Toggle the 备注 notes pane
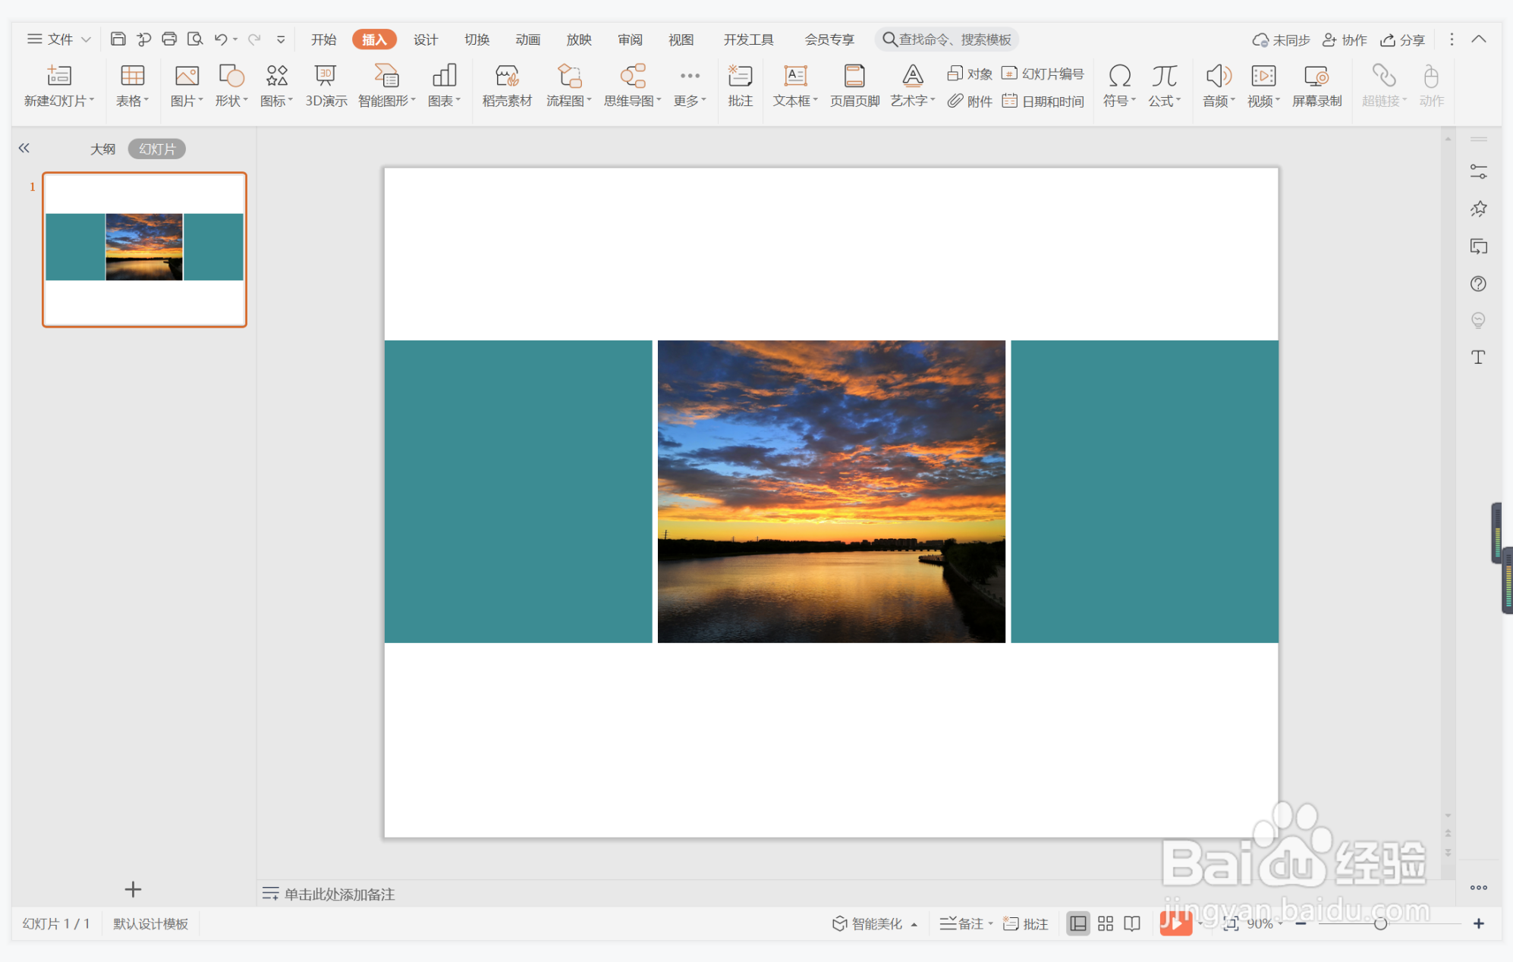The height and width of the screenshot is (962, 1513). [x=965, y=923]
